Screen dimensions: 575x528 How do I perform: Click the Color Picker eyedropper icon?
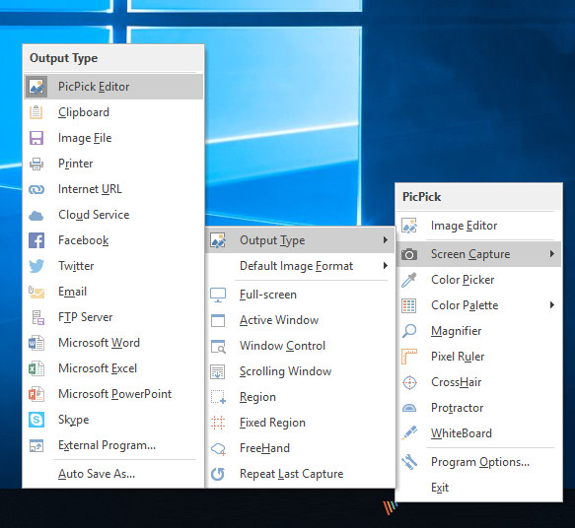pyautogui.click(x=409, y=280)
